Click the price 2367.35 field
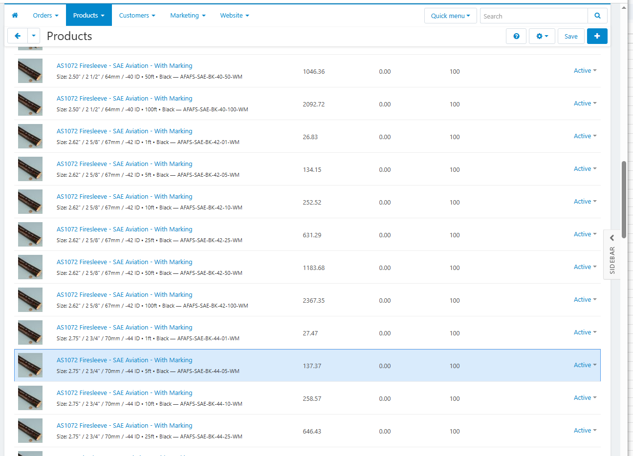The image size is (633, 456). (x=314, y=301)
